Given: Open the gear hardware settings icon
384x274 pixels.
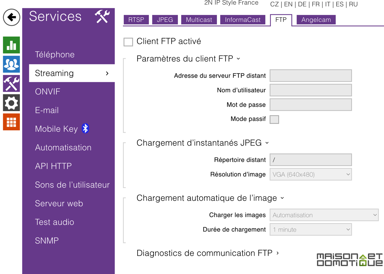Looking at the screenshot, I should pos(12,103).
